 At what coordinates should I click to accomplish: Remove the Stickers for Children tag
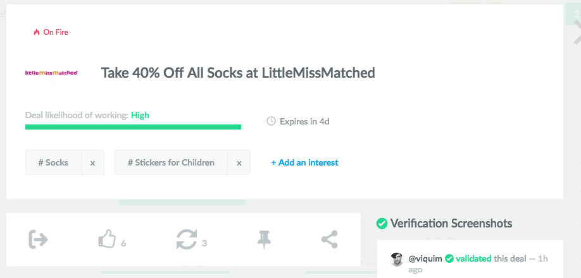pos(239,163)
